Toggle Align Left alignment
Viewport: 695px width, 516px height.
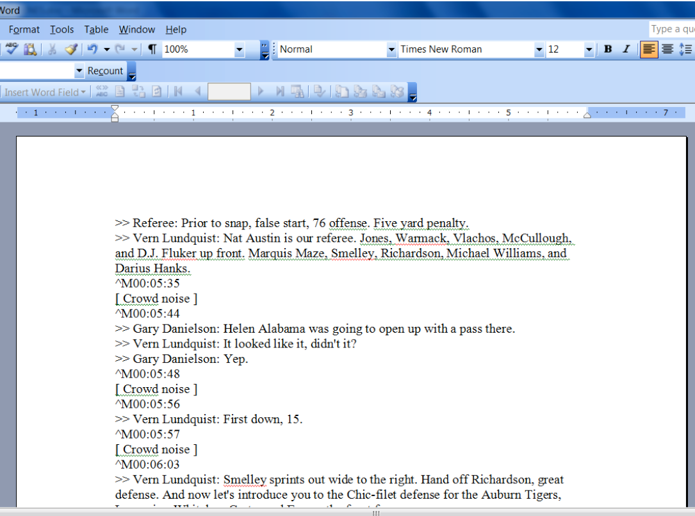tap(648, 49)
